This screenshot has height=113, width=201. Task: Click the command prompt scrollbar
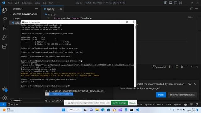(x=135, y=27)
